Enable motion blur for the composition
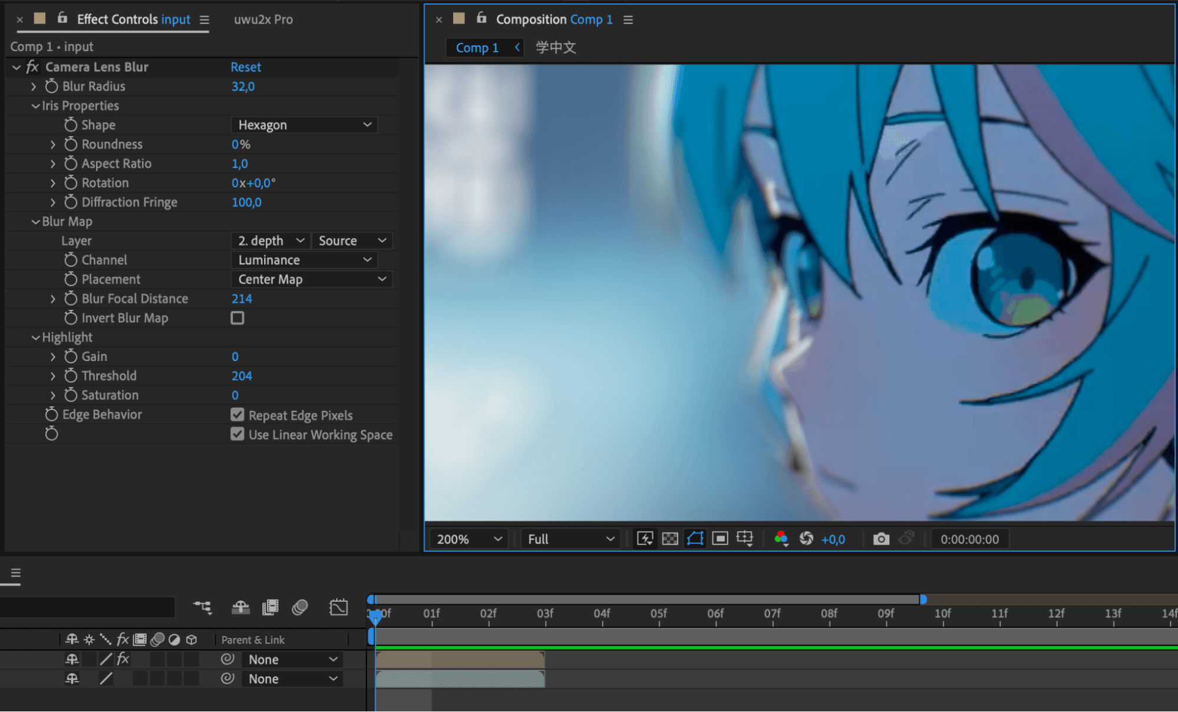1178x712 pixels. [x=300, y=607]
